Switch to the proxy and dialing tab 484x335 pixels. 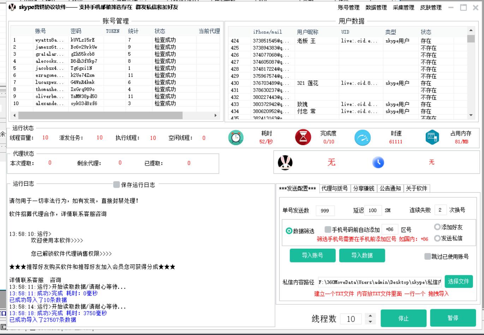[x=334, y=188]
